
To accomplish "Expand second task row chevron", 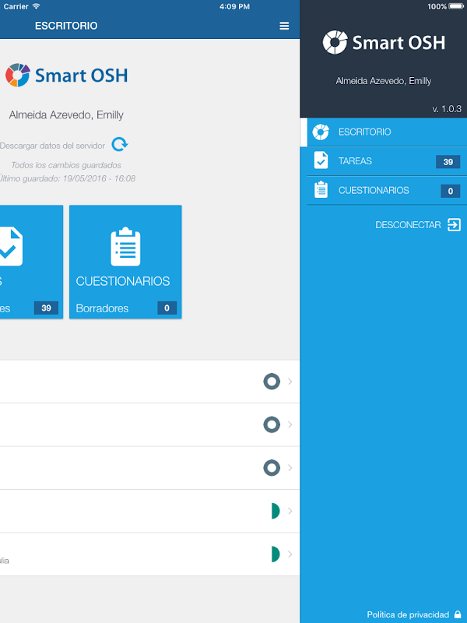I will coord(290,424).
